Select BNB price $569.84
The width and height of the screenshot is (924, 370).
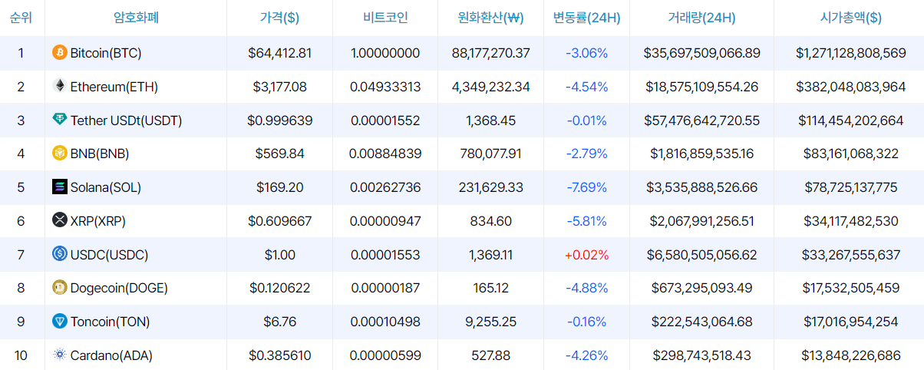click(x=280, y=154)
